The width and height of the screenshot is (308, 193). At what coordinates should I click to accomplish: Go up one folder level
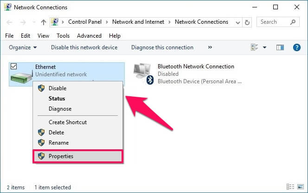click(x=43, y=22)
